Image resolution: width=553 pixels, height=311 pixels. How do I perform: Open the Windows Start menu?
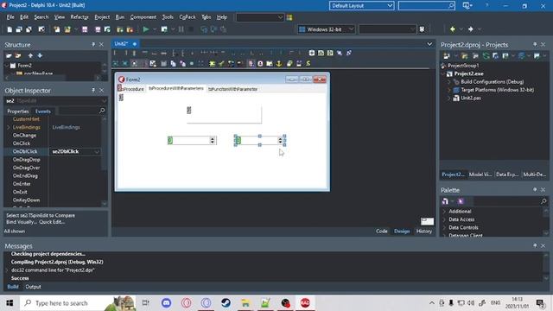(10, 303)
